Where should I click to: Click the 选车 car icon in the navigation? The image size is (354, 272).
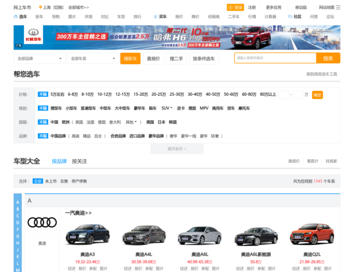point(16,17)
